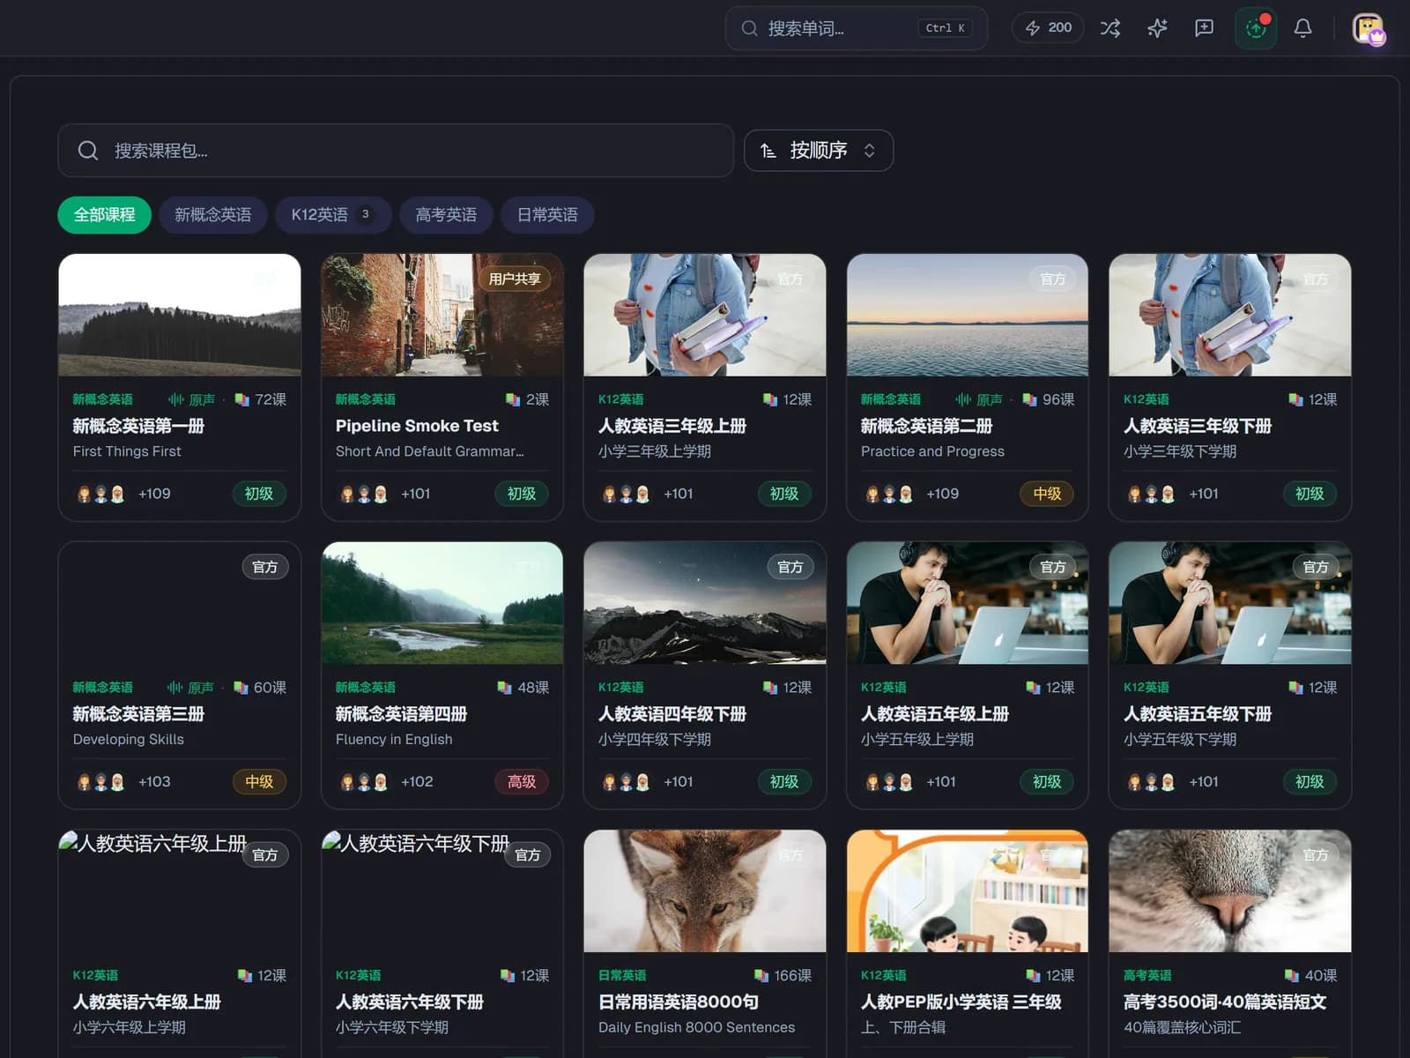
Task: Click 'Practice and Progress' subtitle text
Action: 932,451
